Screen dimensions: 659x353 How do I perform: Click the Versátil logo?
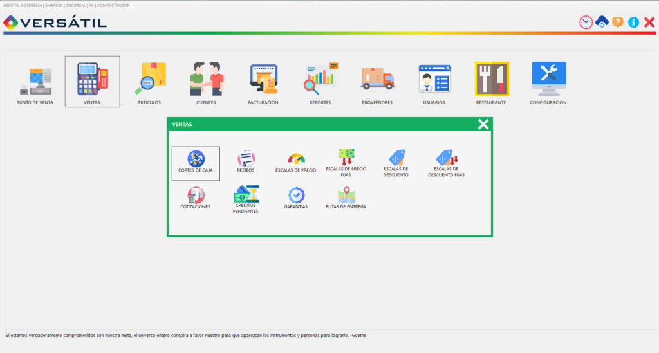55,23
